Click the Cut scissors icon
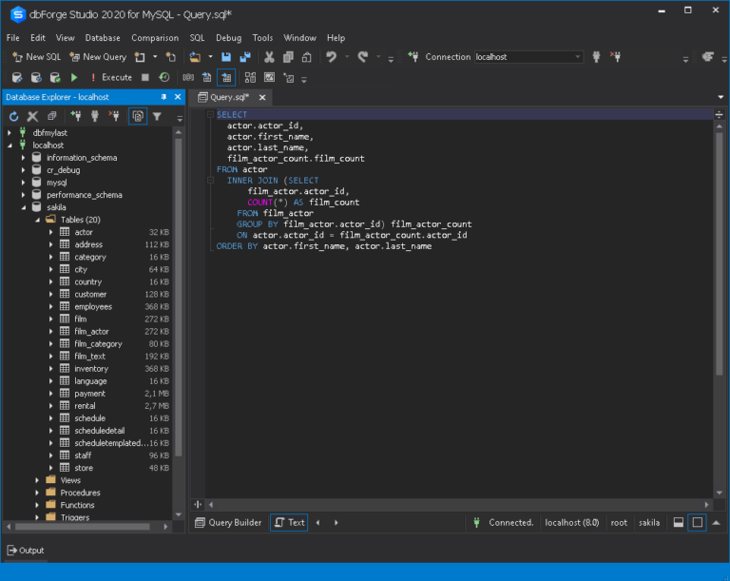 coord(269,57)
